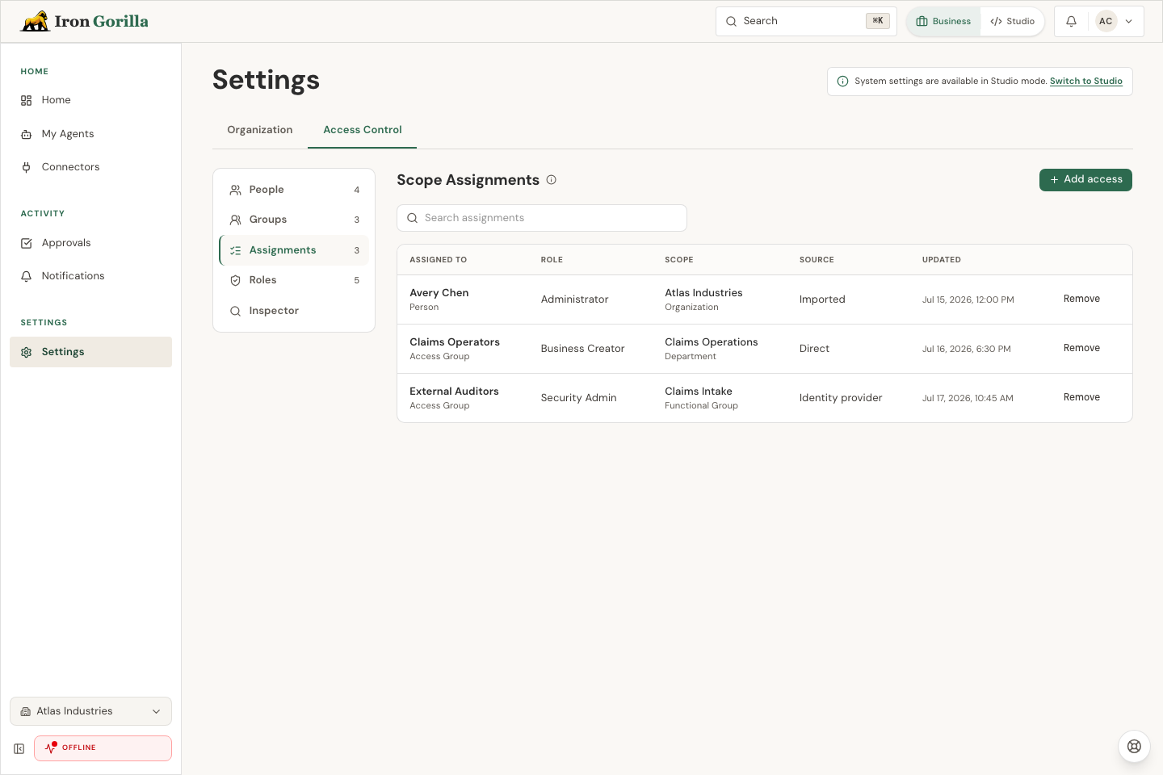Viewport: 1163px width, 775px height.
Task: Click the Source column header
Action: pyautogui.click(x=817, y=260)
